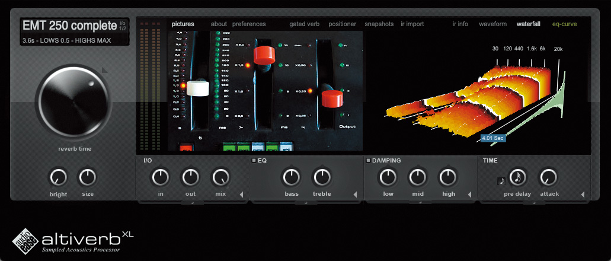Open the preferences tab
The height and width of the screenshot is (261, 611).
249,24
